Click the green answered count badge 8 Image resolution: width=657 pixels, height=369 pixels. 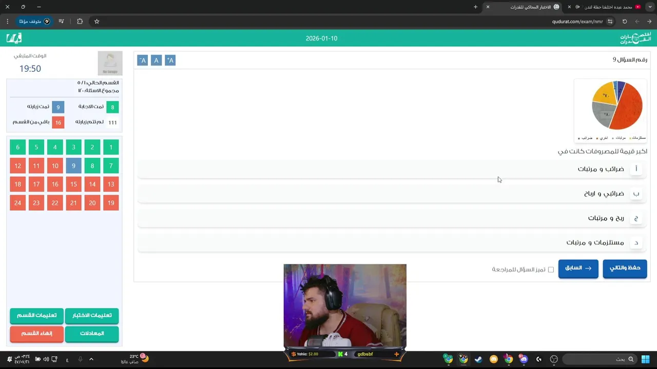point(112,107)
